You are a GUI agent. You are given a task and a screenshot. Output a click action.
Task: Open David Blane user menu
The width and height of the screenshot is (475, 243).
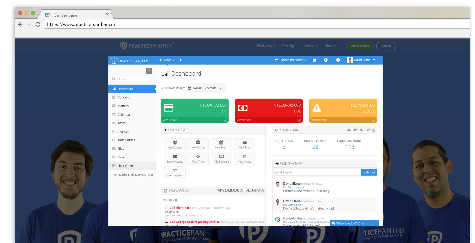(x=361, y=60)
